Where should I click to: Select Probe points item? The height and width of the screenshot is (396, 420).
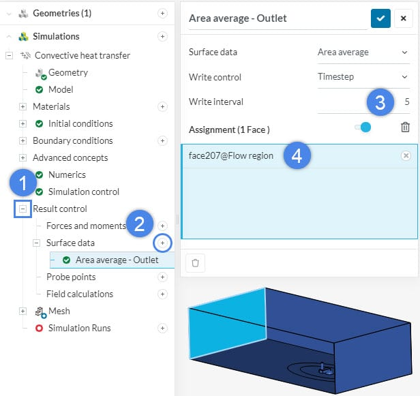[x=71, y=277]
